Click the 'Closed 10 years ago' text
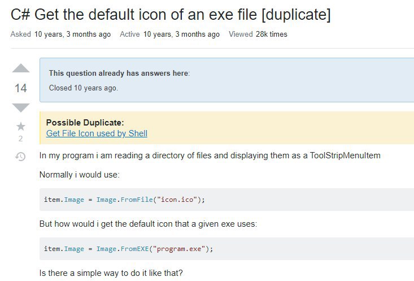Viewport: 414px width, 281px height. pos(84,88)
